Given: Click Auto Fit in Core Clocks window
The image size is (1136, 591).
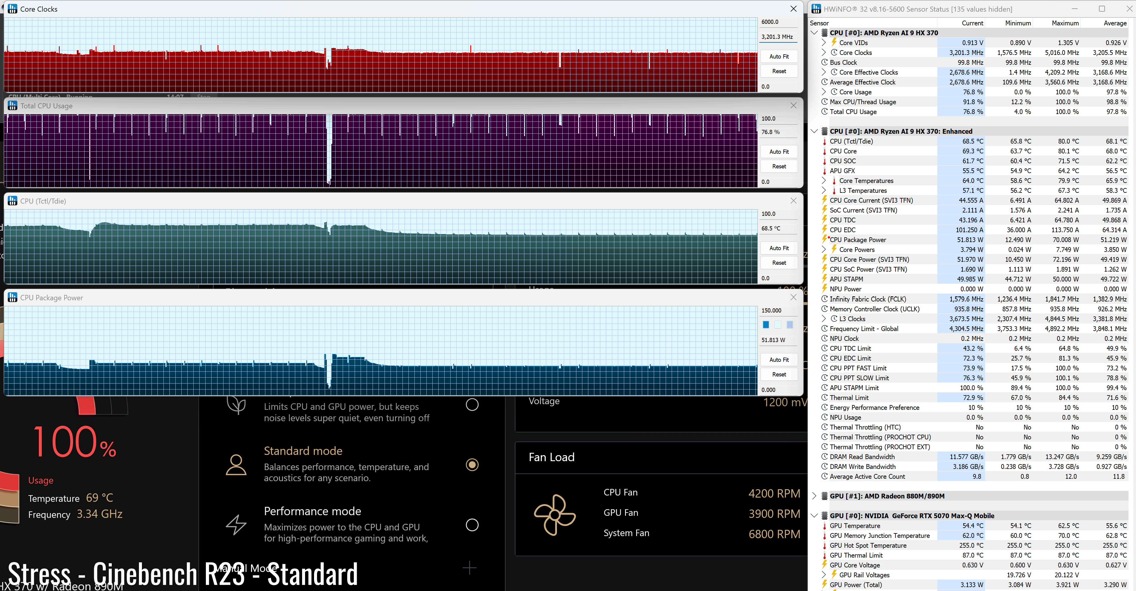Looking at the screenshot, I should pos(779,56).
